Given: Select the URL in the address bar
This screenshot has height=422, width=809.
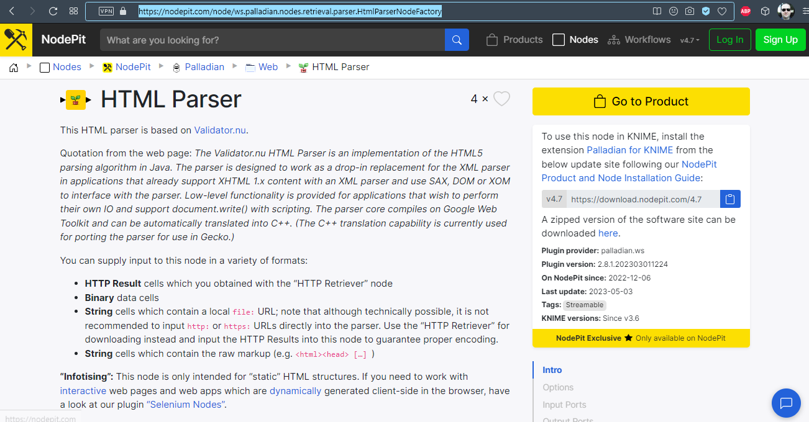Looking at the screenshot, I should (x=290, y=11).
